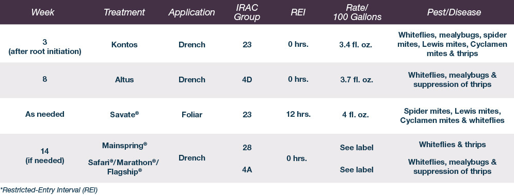Click the Foliar application cell
The height and width of the screenshot is (195, 514).
192,115
